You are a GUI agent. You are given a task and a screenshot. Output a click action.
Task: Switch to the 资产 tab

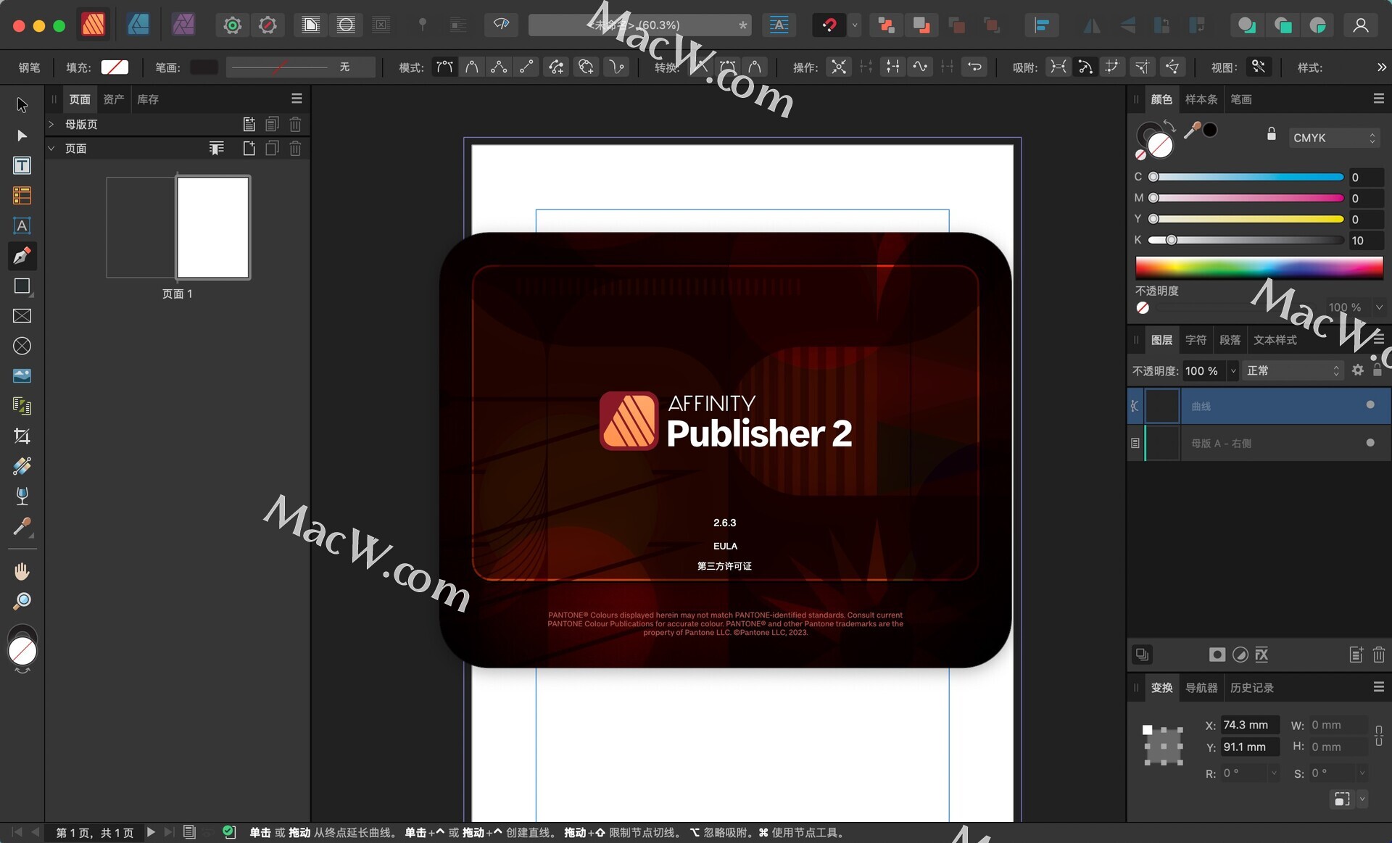(x=113, y=99)
